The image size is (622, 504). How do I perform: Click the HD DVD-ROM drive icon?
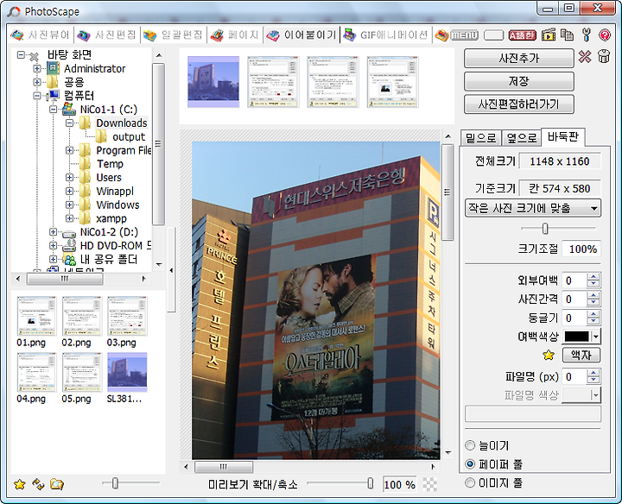69,245
